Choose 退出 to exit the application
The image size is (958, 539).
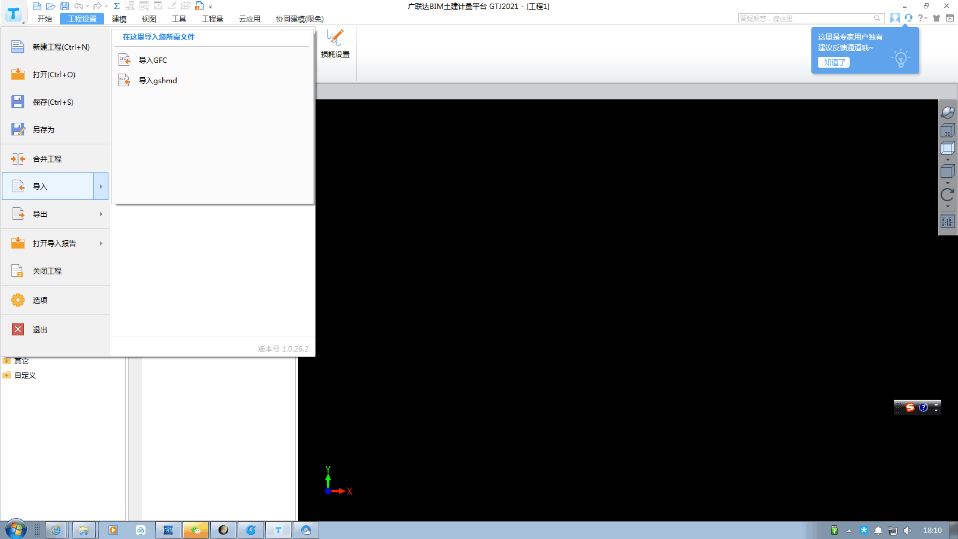tap(56, 329)
